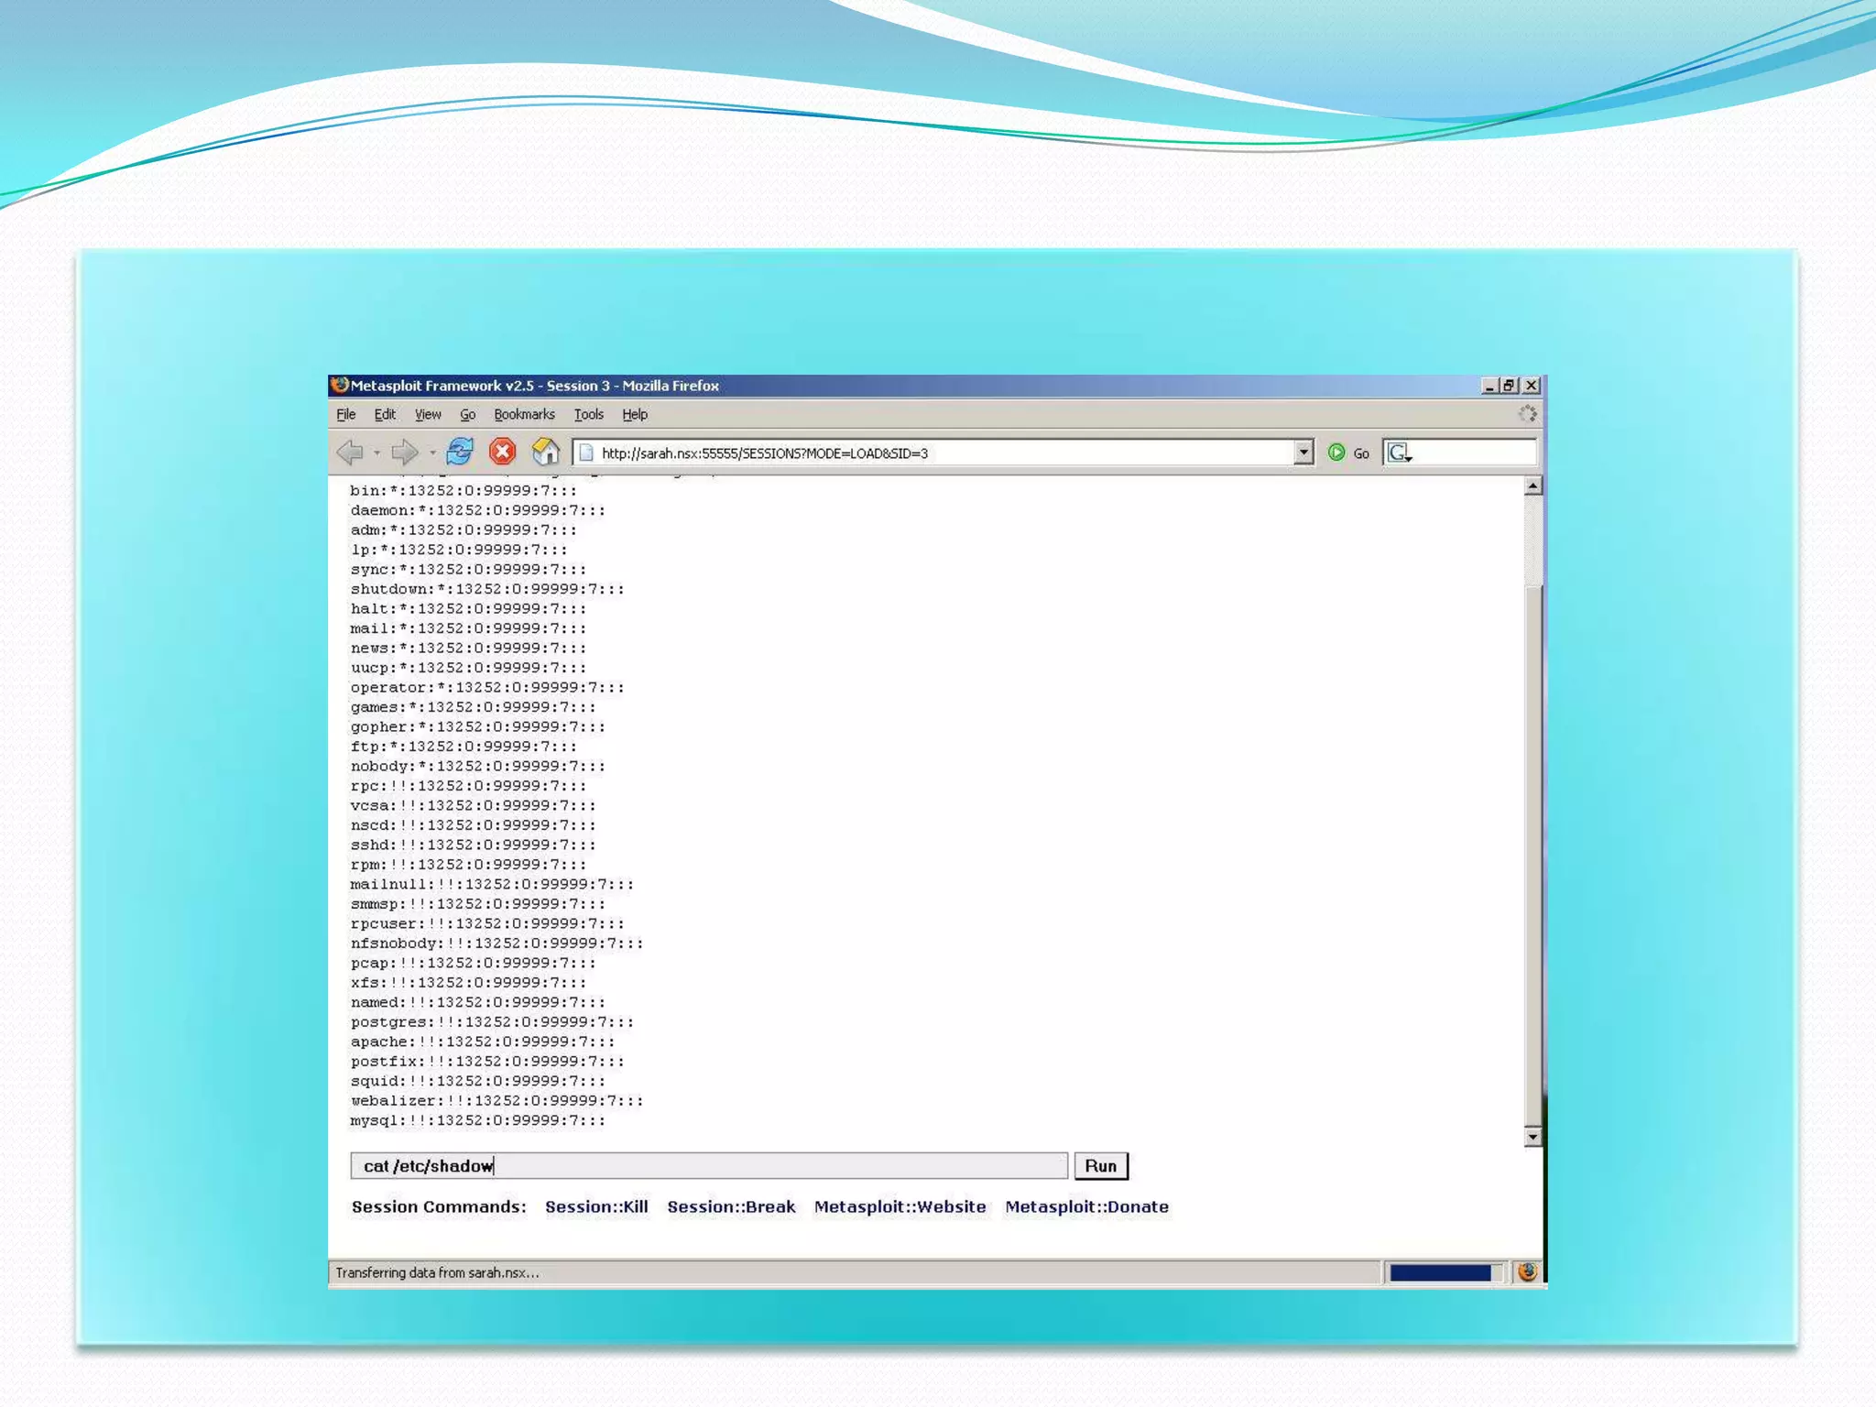This screenshot has width=1876, height=1407.
Task: Click in the cat /etc/shadow command field
Action: [x=707, y=1166]
